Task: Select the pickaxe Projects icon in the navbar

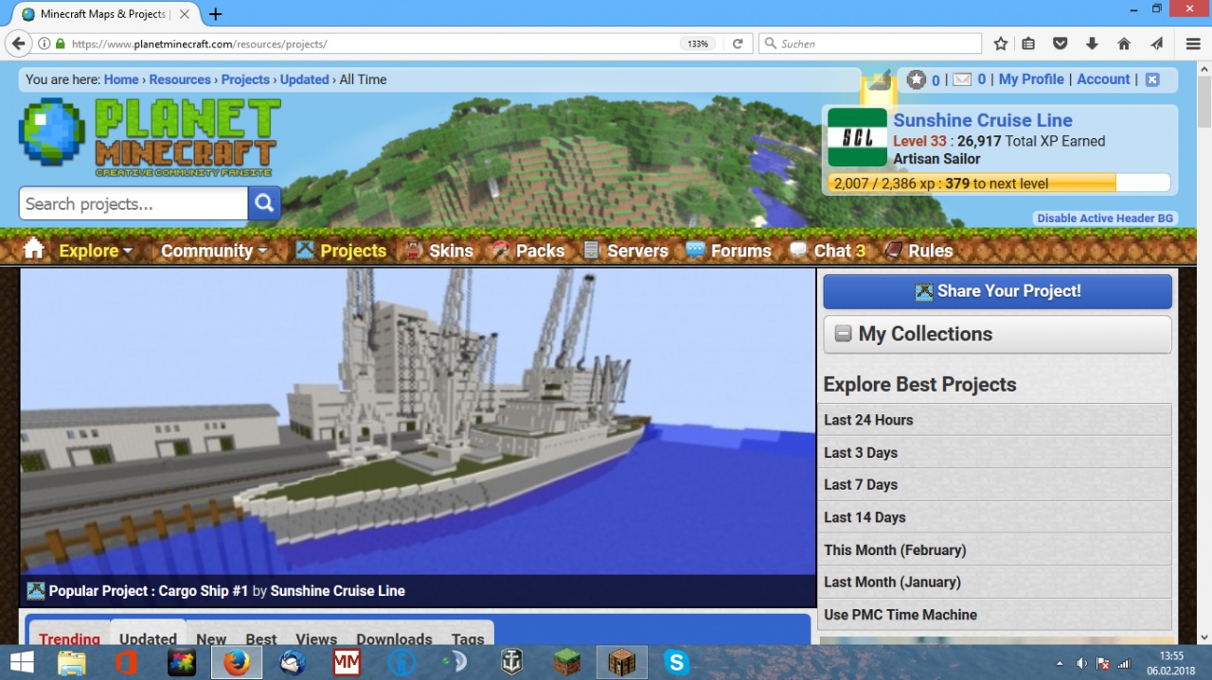Action: tap(305, 250)
